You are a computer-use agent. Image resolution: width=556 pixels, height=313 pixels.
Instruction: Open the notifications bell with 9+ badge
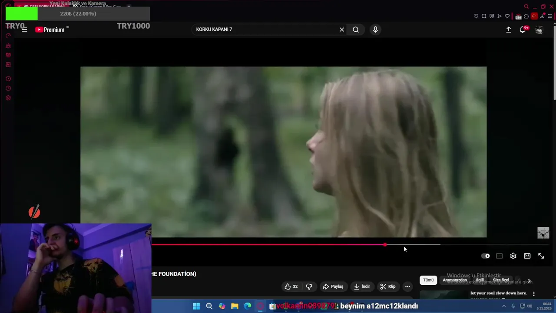tap(523, 30)
